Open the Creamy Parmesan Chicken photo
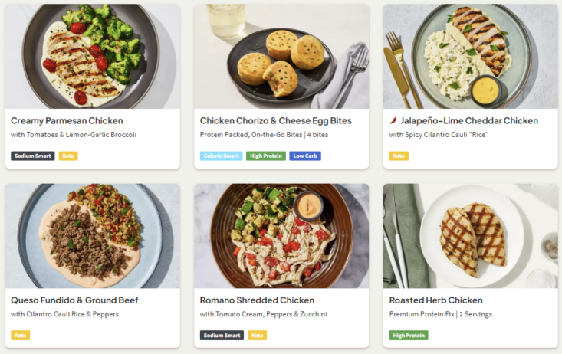This screenshot has width=562, height=354. [x=92, y=56]
